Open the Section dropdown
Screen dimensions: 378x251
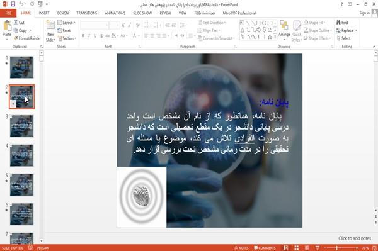(x=67, y=38)
